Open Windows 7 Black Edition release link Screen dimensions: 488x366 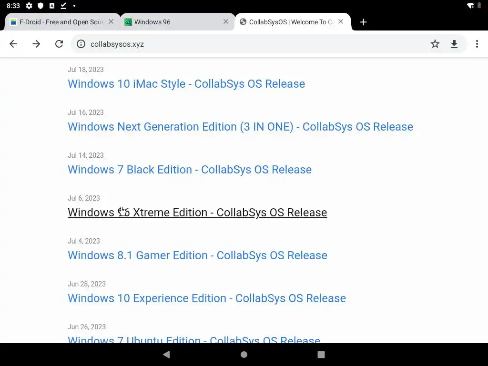(190, 170)
